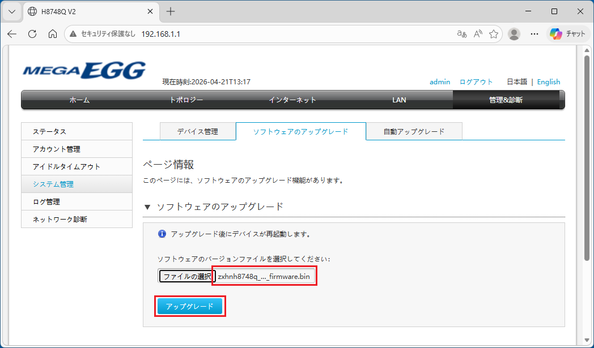The image size is (594, 348).
Task: Maximize the browser window
Action: pyautogui.click(x=554, y=11)
